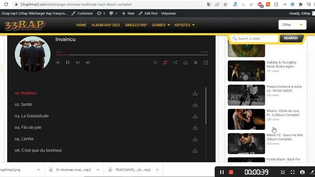Image resolution: width=315 pixels, height=177 pixels.
Task: Open Customize in WordPress admin bar
Action: pyautogui.click(x=82, y=13)
